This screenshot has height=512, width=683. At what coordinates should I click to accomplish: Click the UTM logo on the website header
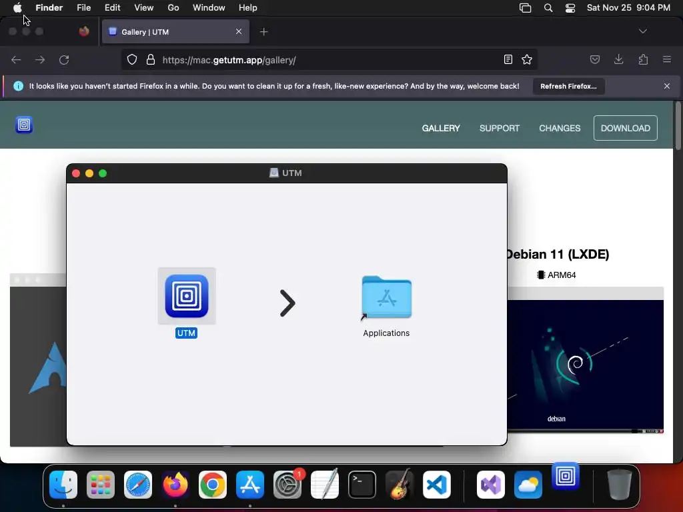pyautogui.click(x=24, y=125)
